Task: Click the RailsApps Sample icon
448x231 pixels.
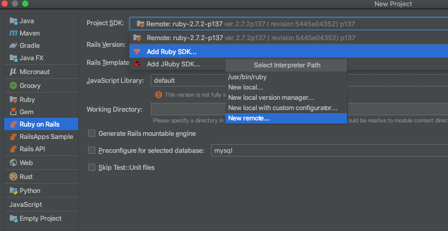Action: (13, 136)
